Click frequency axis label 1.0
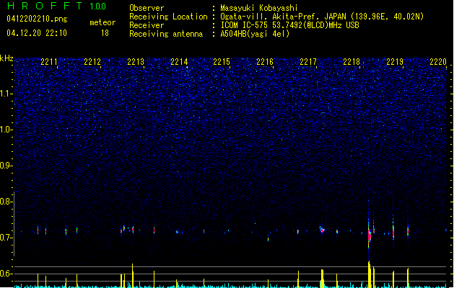The image size is (454, 288). tap(6, 130)
